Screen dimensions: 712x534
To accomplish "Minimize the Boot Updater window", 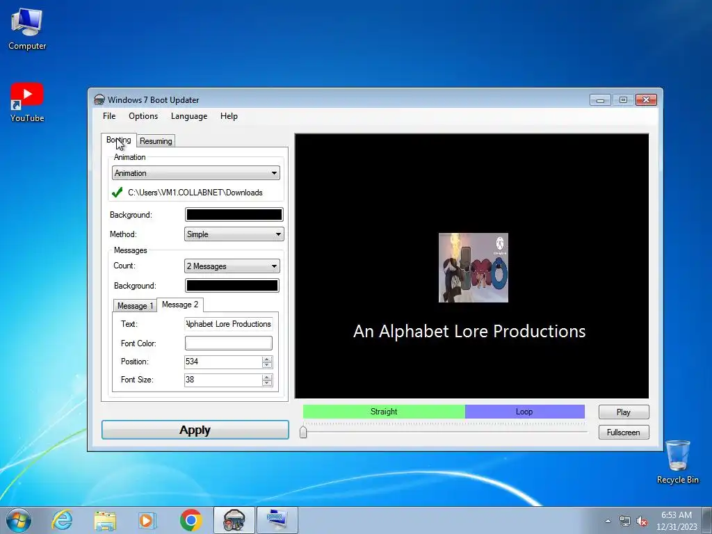I will [x=600, y=99].
